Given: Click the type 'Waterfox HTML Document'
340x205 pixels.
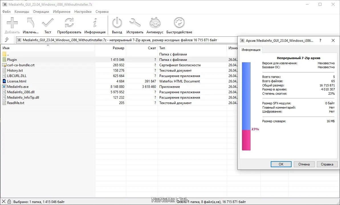Looking at the screenshot, I should tap(180, 81).
